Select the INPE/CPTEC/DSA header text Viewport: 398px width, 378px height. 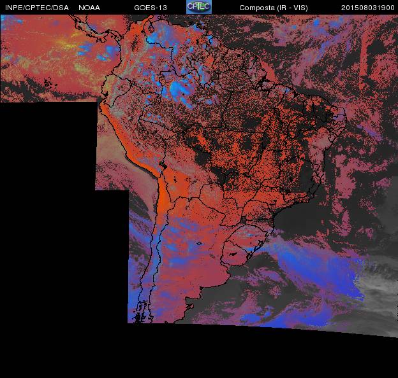(x=37, y=8)
